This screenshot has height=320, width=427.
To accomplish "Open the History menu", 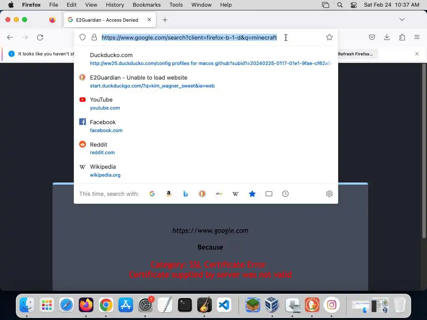I will click(x=115, y=5).
